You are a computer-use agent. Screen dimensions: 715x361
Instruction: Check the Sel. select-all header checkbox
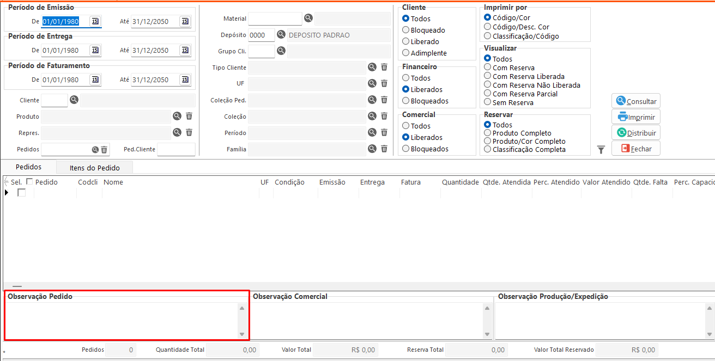(x=29, y=182)
